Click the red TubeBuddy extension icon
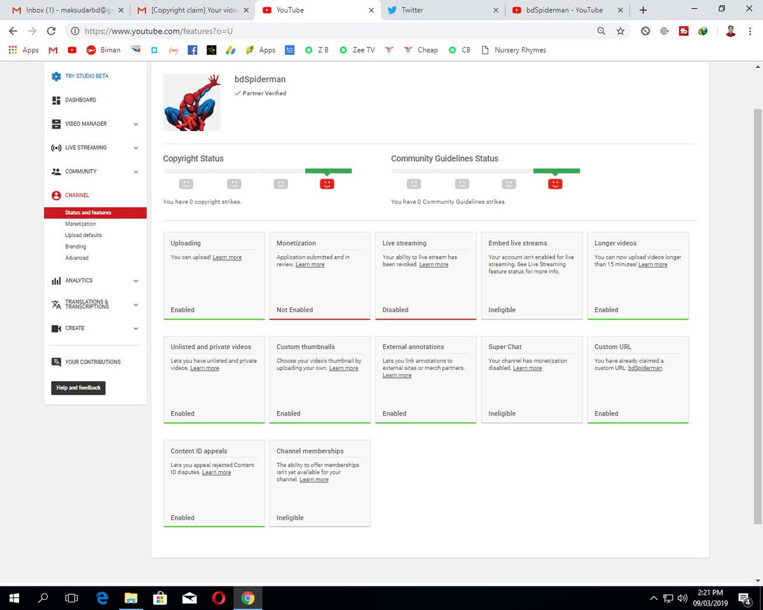 [x=684, y=30]
